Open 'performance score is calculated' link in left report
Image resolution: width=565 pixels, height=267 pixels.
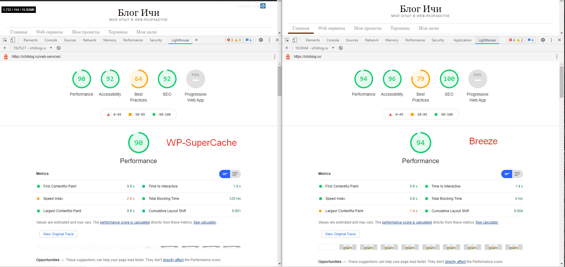(125, 222)
